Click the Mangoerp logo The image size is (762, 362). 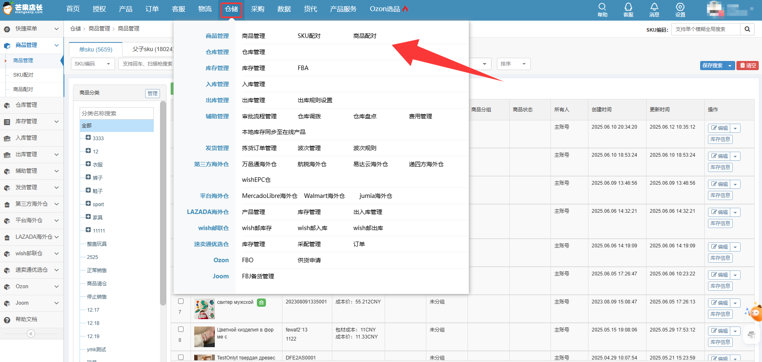[x=23, y=9]
